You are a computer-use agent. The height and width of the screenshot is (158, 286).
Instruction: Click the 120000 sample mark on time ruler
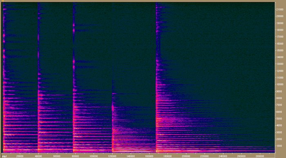112,156
